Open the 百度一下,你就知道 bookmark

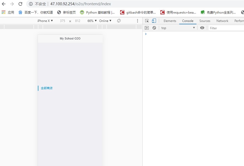pyautogui.click(x=36, y=12)
